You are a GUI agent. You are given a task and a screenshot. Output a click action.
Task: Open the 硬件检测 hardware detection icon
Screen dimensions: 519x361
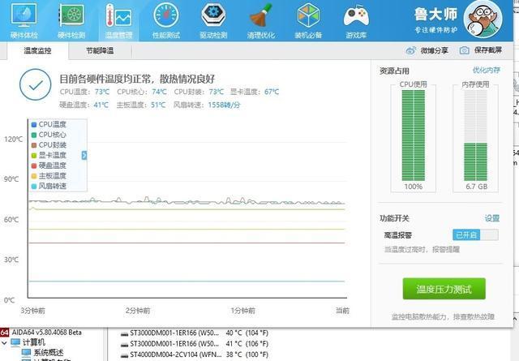[71, 15]
